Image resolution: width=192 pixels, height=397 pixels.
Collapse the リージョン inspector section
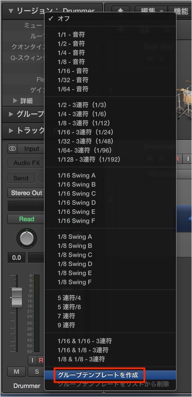click(x=10, y=11)
